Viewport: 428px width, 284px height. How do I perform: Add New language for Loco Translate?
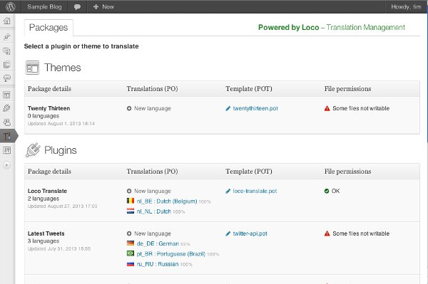[x=149, y=191]
